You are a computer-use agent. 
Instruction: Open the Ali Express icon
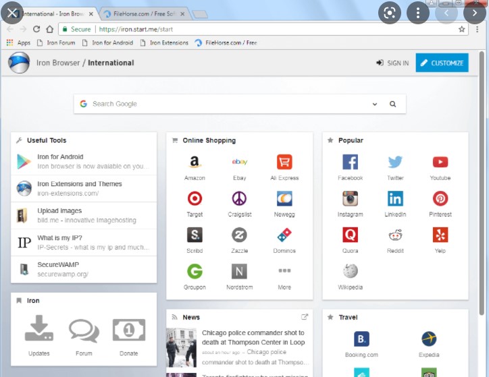tap(284, 162)
